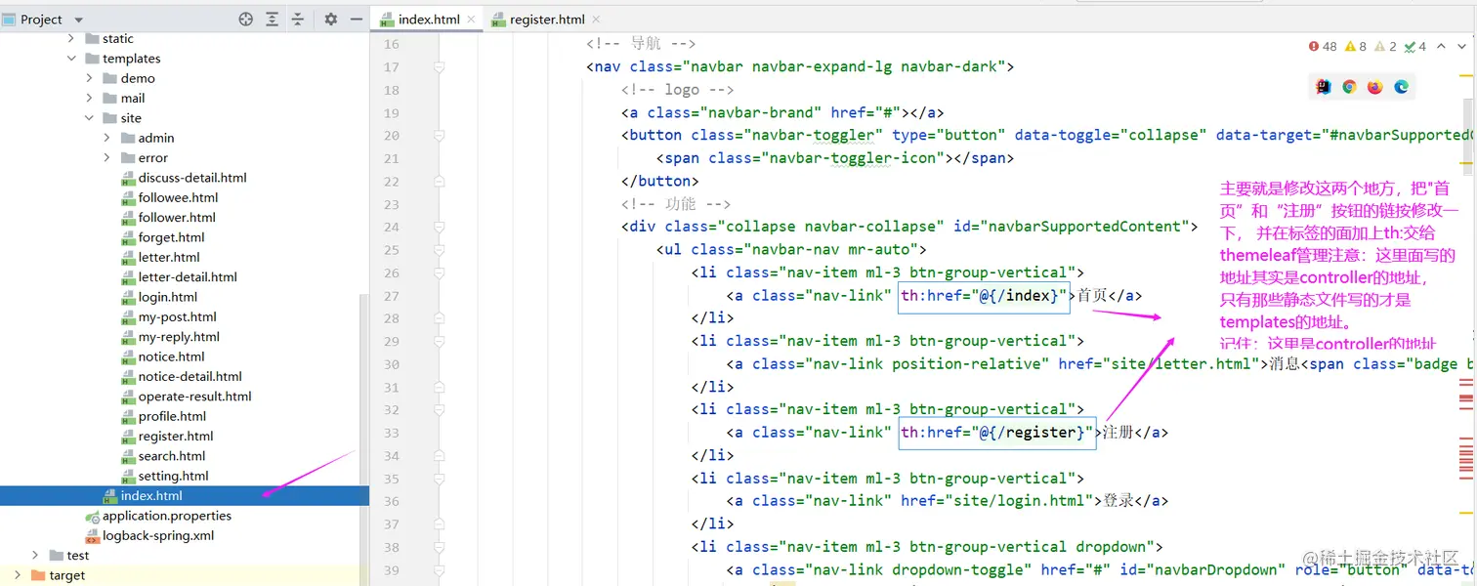Click line number 33 in the gutter
This screenshot has width=1477, height=586.
point(391,433)
